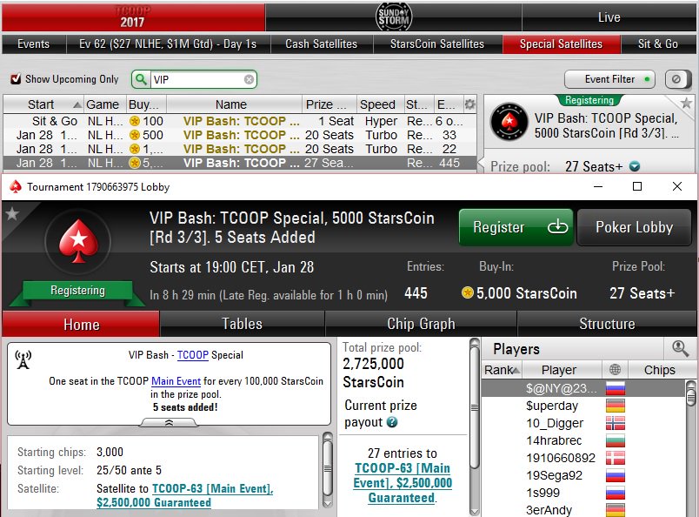Open the Home tab in lobby
The width and height of the screenshot is (699, 517).
(x=81, y=324)
